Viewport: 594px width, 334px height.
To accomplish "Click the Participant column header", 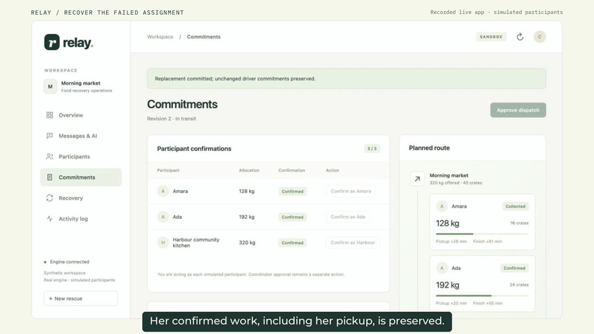I will click(168, 170).
